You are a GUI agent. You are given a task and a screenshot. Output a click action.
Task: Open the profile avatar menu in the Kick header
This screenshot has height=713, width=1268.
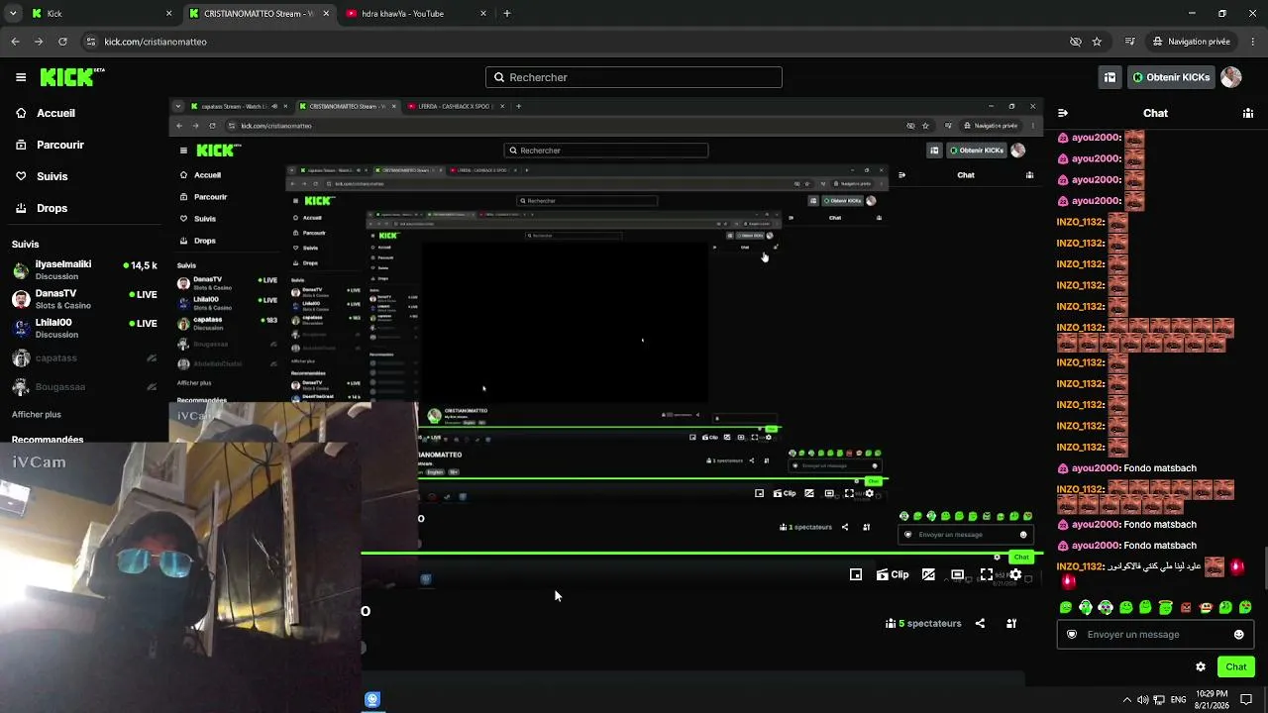[x=1231, y=77]
